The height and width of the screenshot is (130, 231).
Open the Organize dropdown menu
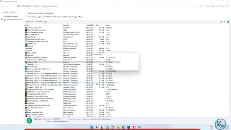tap(29, 22)
